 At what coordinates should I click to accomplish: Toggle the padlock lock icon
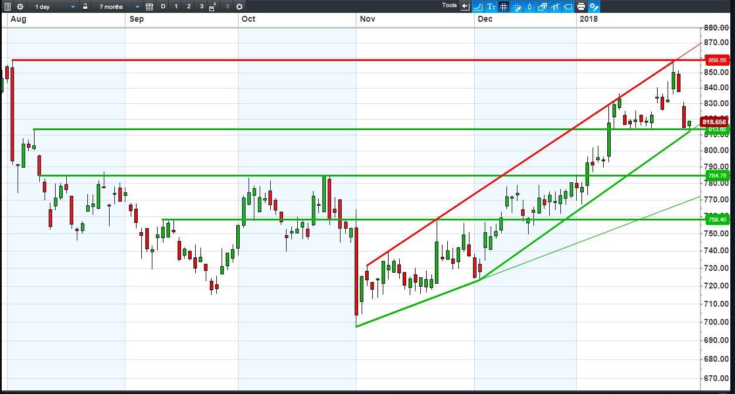[x=86, y=6]
